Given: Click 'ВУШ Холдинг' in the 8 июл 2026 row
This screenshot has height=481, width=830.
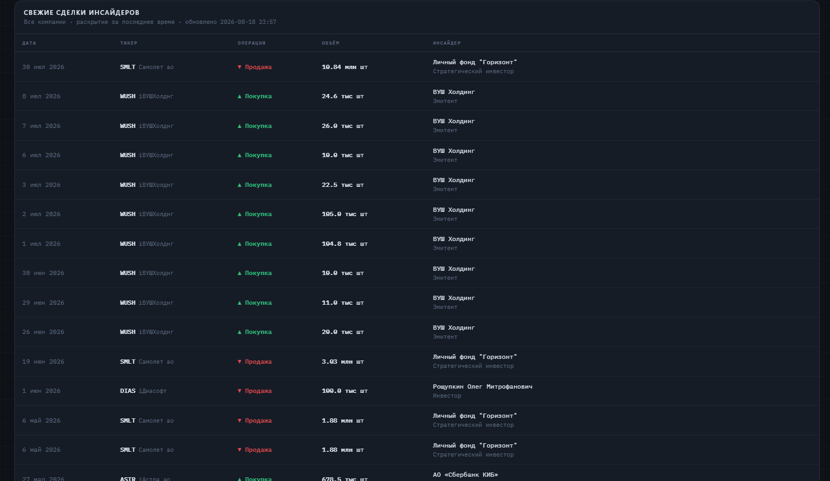Looking at the screenshot, I should pos(454,92).
